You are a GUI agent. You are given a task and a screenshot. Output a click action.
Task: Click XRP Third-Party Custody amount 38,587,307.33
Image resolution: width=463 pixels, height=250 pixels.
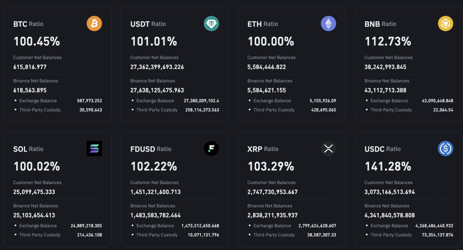coord(317,235)
